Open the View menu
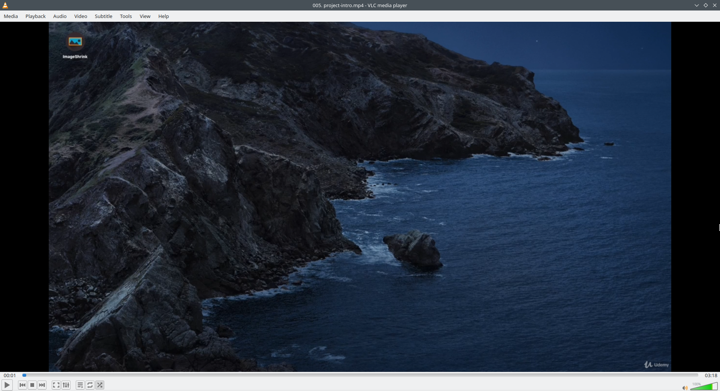This screenshot has width=720, height=391. pyautogui.click(x=145, y=16)
